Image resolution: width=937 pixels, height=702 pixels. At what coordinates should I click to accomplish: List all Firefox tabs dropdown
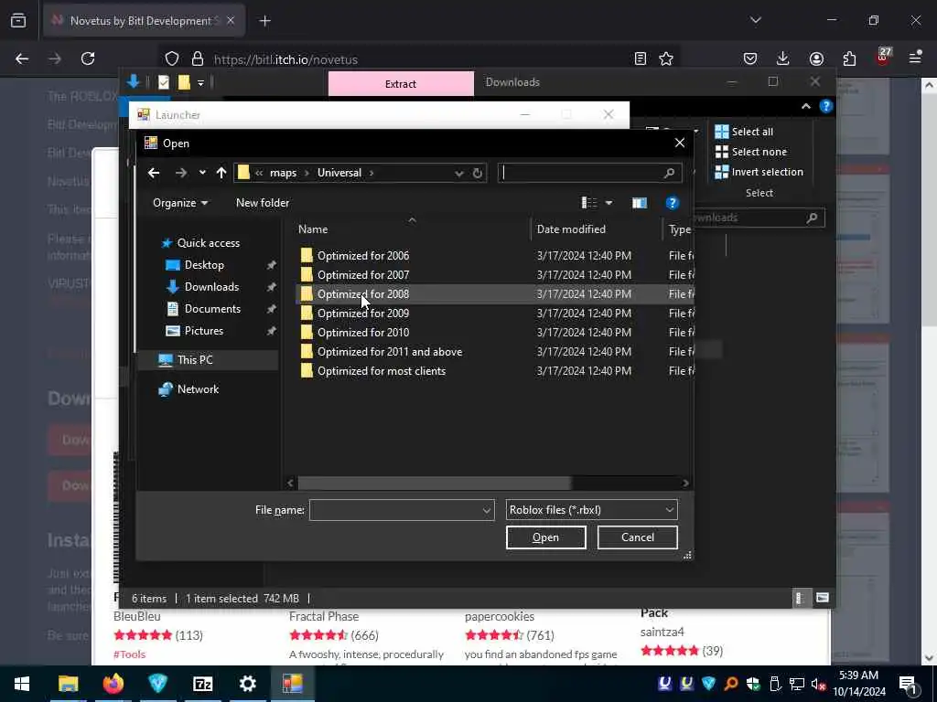755,20
